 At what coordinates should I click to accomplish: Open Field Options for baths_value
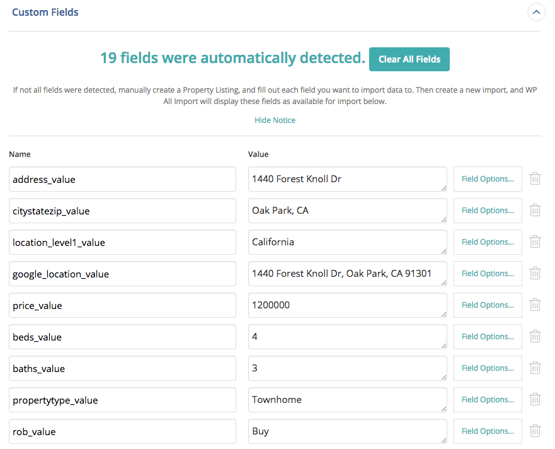tap(488, 368)
